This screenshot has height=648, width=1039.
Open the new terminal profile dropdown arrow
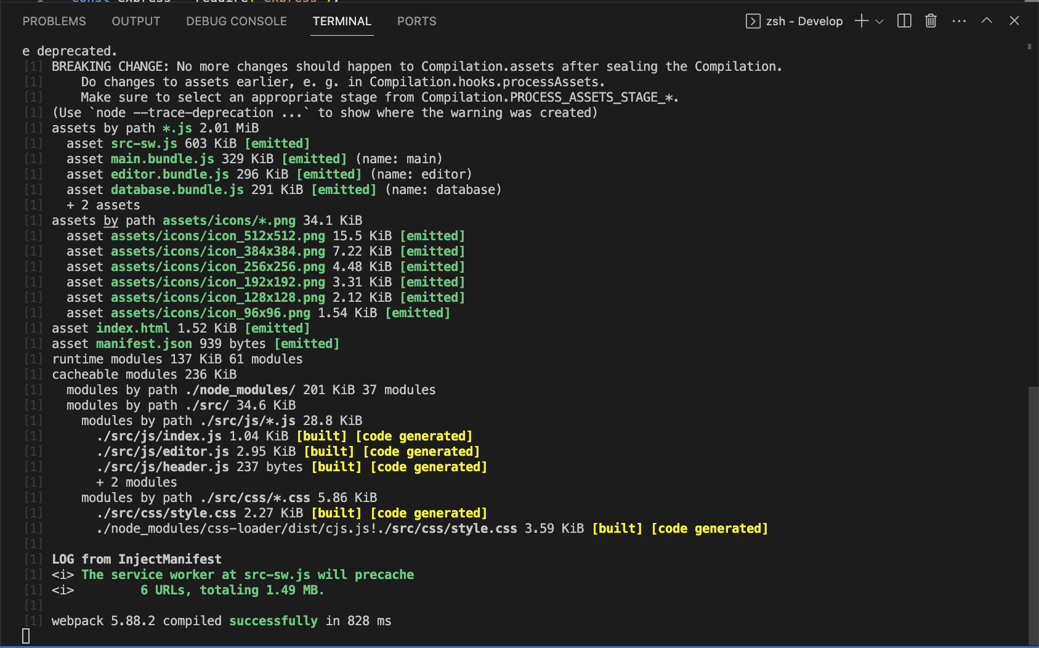[x=878, y=20]
